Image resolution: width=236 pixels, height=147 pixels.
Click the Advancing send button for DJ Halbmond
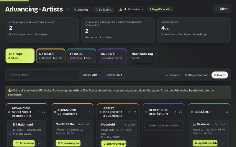pos(24,143)
